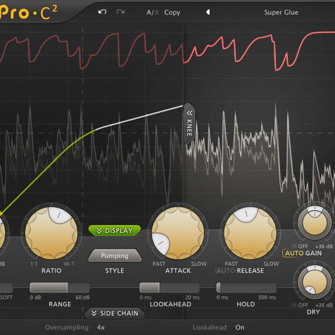Click the HOLD label
Image resolution: width=335 pixels, height=335 pixels.
click(x=246, y=304)
